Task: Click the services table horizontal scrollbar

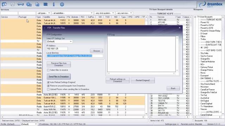Action: pos(72,117)
